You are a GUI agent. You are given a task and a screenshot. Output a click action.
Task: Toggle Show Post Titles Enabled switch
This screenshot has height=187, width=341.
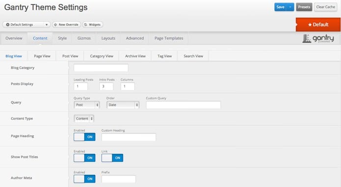pos(84,158)
